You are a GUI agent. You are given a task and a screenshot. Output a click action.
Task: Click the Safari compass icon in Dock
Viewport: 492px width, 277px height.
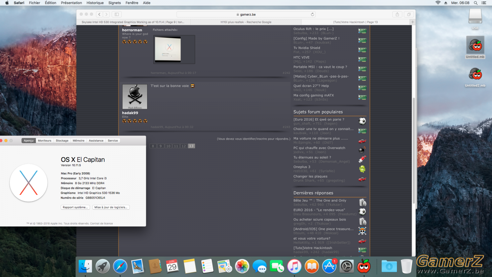[x=120, y=266]
